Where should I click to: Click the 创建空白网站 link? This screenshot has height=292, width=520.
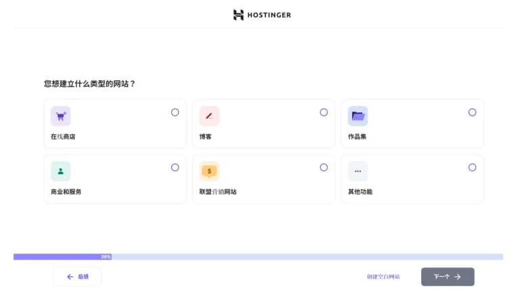[x=383, y=276]
